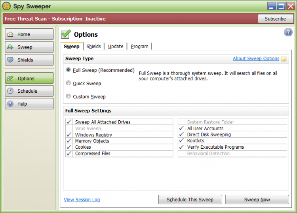Toggle the Memory Objects checkbox
Screen dimensions: 297x213
tap(69, 141)
